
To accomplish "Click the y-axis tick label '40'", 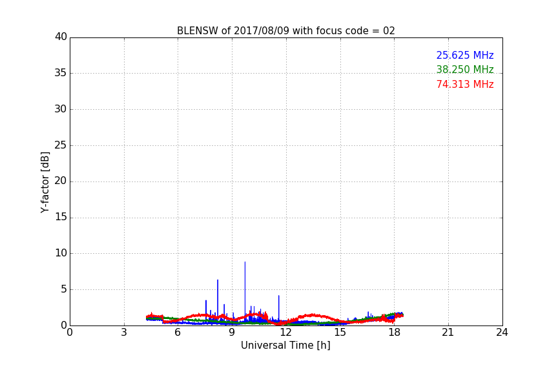I will 61,37.
